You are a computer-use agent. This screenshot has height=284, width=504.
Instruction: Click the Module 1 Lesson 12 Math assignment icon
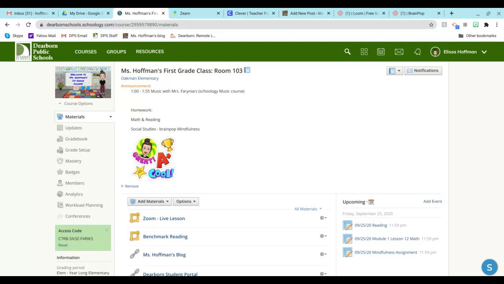coord(347,239)
